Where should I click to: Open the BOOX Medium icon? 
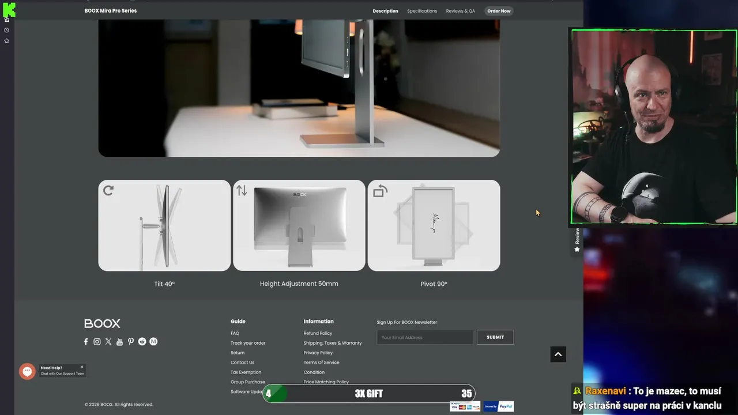(x=153, y=342)
